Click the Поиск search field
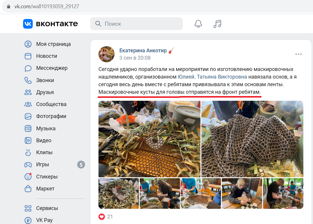 [136, 24]
